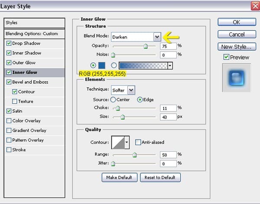260x204 pixels.
Task: Click the Jitter slider handle
Action: [113, 164]
